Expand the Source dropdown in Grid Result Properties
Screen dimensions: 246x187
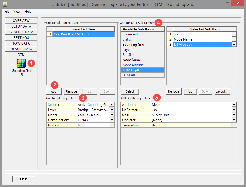click(112, 105)
